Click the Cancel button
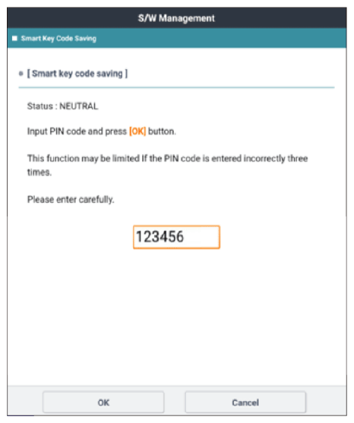The height and width of the screenshot is (423, 354). [x=245, y=402]
